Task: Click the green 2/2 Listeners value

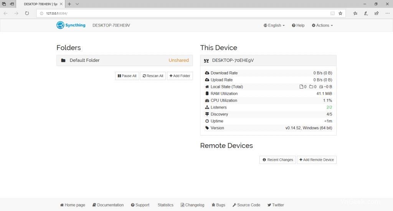Action: (x=329, y=107)
